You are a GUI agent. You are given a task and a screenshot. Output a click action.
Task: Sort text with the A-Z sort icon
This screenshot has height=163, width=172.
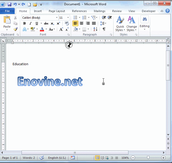[95, 29]
